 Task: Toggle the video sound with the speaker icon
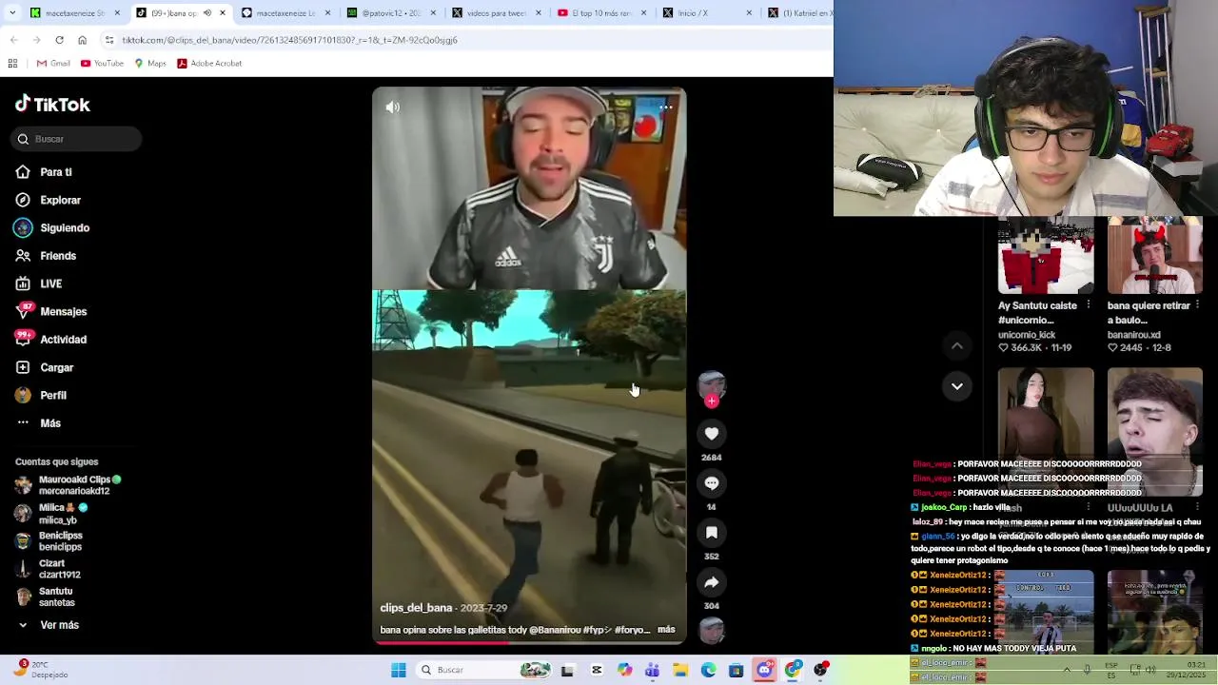393,108
